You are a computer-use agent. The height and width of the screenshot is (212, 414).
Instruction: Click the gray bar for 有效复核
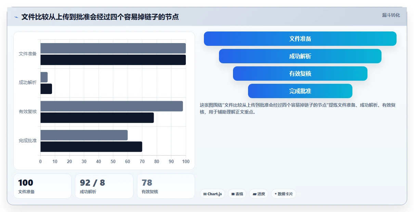point(112,106)
